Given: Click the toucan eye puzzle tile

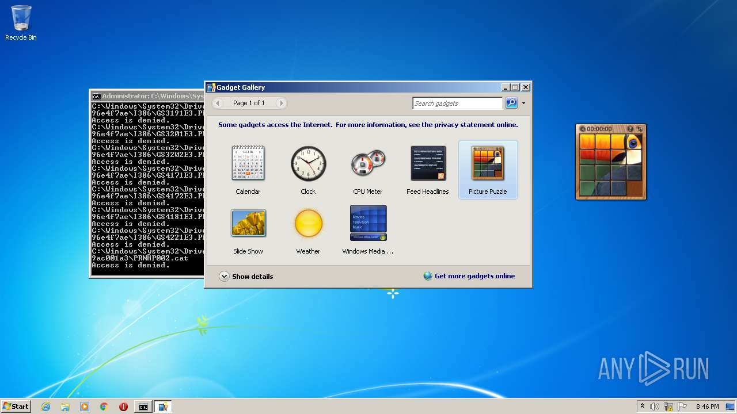Looking at the screenshot, I should (x=635, y=141).
